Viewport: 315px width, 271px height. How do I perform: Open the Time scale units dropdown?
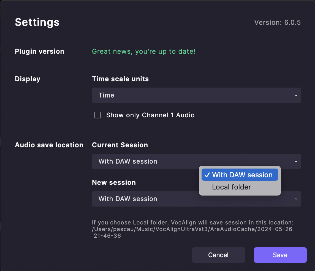(x=196, y=95)
